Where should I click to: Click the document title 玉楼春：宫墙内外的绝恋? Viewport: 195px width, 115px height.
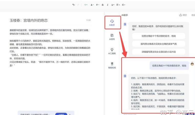coord(29,20)
